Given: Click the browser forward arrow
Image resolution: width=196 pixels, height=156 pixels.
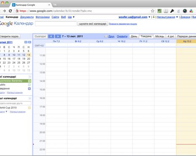Looking at the screenshot, I should click(5, 11).
